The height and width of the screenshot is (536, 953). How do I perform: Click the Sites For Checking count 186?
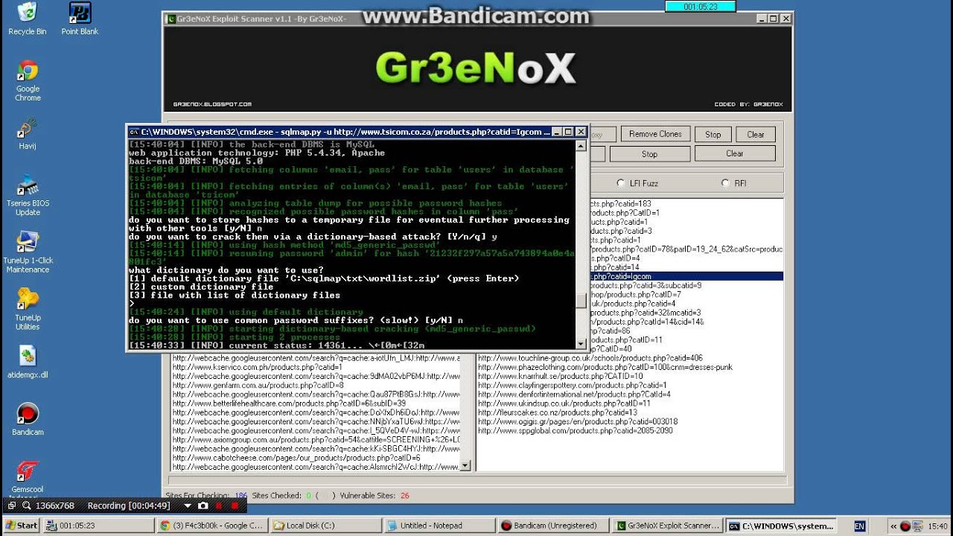tap(240, 495)
